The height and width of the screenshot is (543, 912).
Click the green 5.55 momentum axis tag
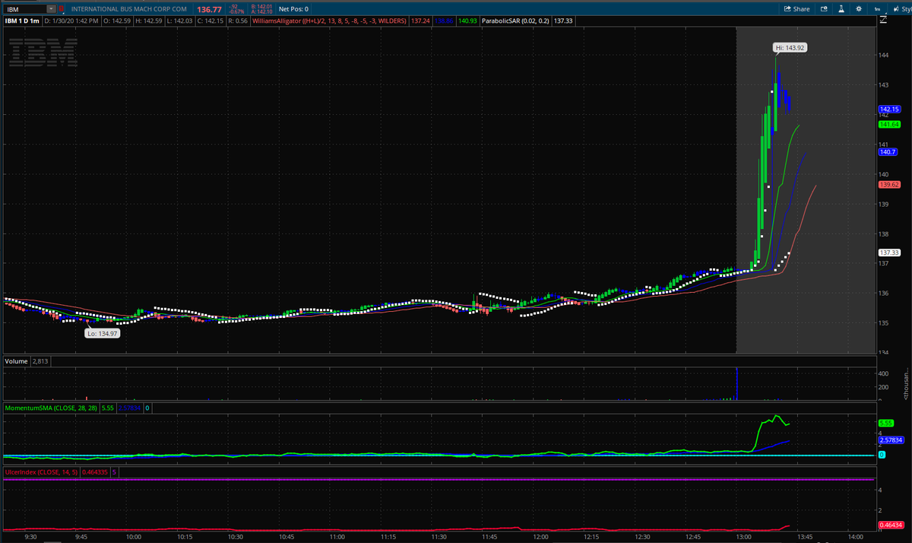point(885,423)
